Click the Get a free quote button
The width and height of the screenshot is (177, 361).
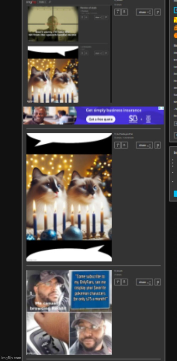coord(101,119)
